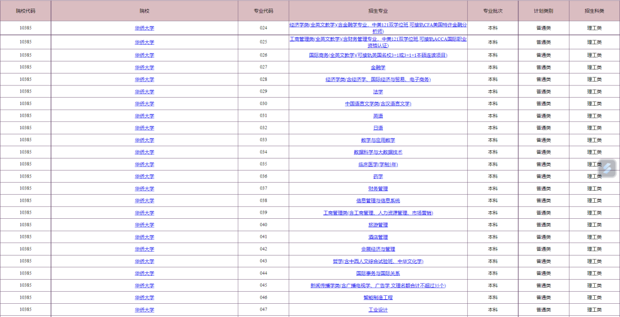Select major code cell 032
The width and height of the screenshot is (620, 317).
pyautogui.click(x=263, y=128)
